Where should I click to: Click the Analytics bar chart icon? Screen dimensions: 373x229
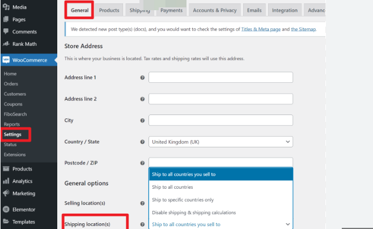[6, 181]
